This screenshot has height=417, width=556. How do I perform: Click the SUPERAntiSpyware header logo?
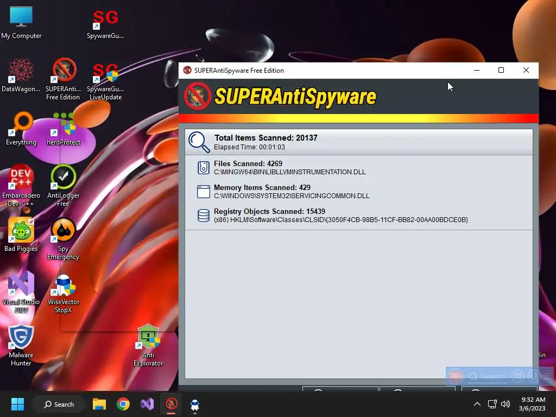[280, 97]
